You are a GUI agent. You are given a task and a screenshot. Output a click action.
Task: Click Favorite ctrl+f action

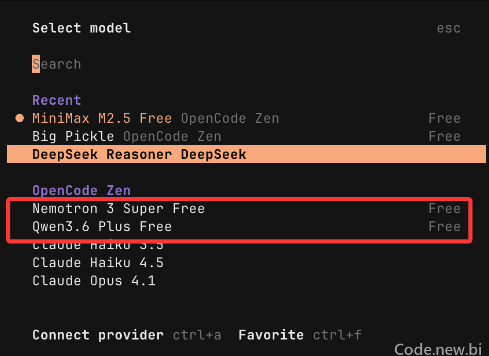tap(300, 335)
